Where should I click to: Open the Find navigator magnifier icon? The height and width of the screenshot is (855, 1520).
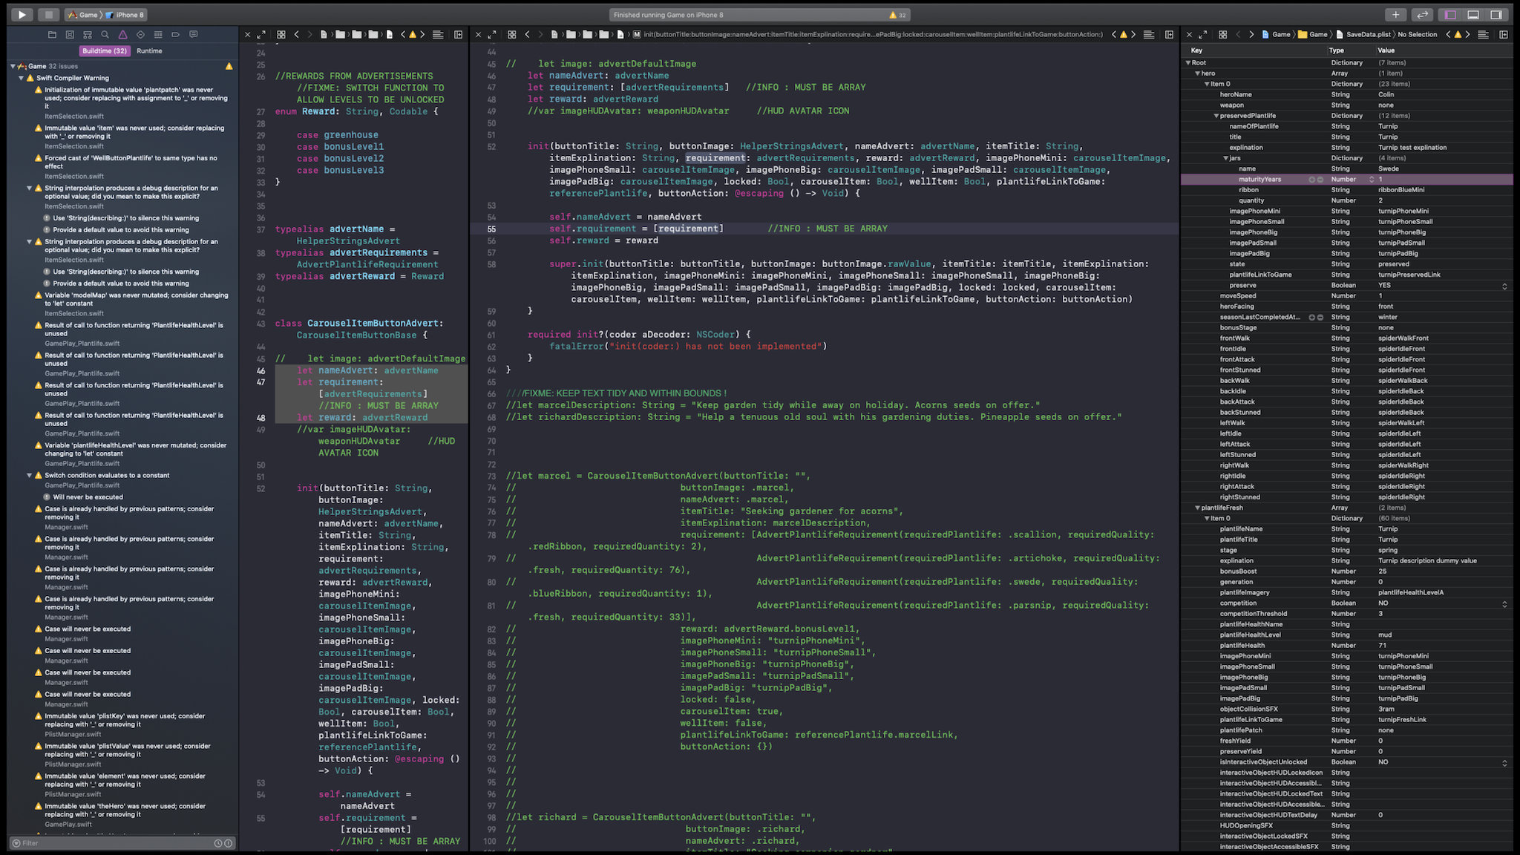105,34
